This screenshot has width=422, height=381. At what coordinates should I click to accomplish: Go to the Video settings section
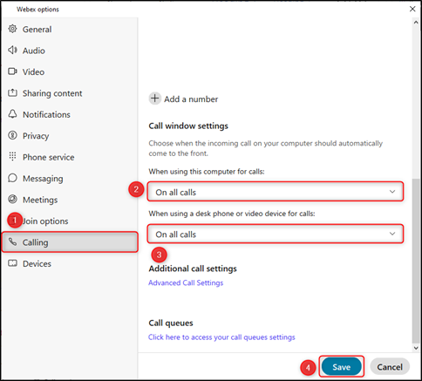70,71
